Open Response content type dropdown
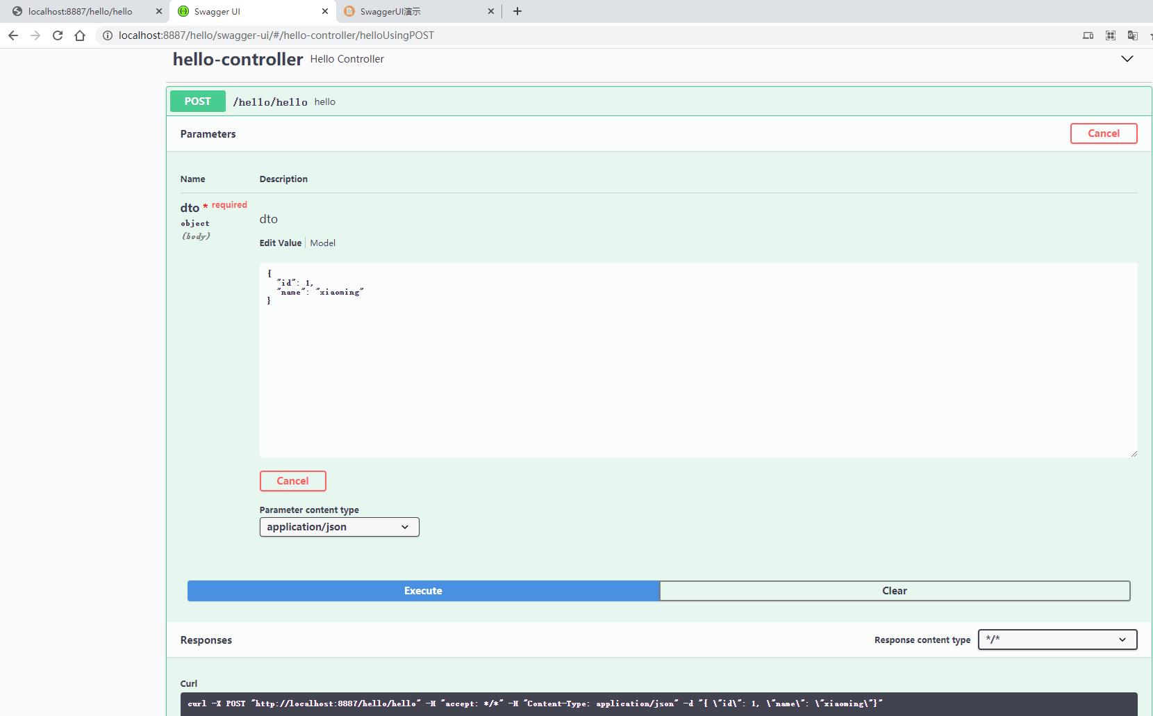This screenshot has height=716, width=1153. [x=1057, y=640]
